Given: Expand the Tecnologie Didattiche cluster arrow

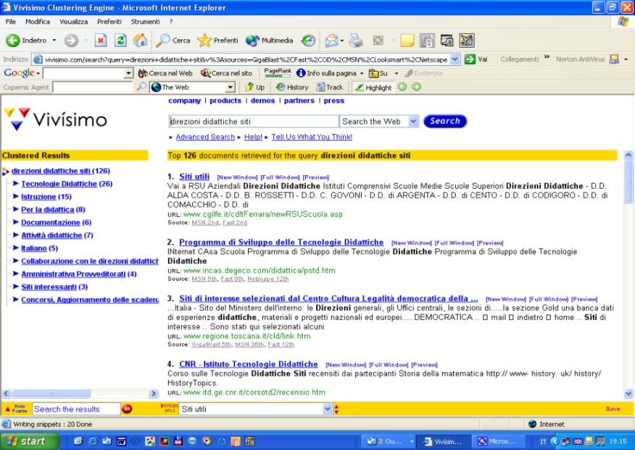Looking at the screenshot, I should pos(16,184).
